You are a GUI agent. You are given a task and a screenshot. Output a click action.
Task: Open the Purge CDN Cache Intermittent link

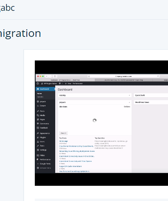click(70, 166)
